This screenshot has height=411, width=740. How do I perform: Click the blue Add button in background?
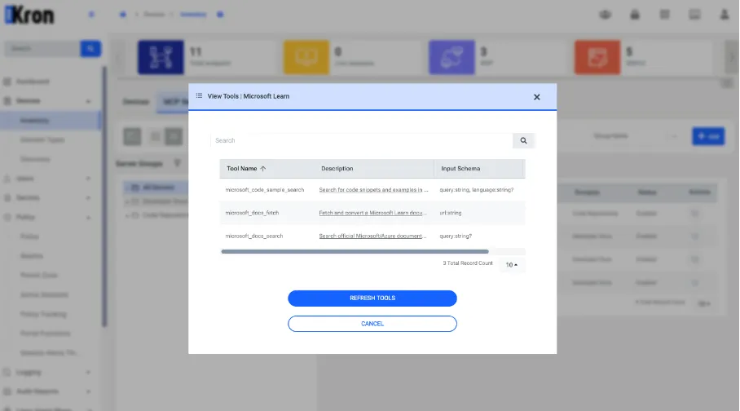pyautogui.click(x=708, y=136)
